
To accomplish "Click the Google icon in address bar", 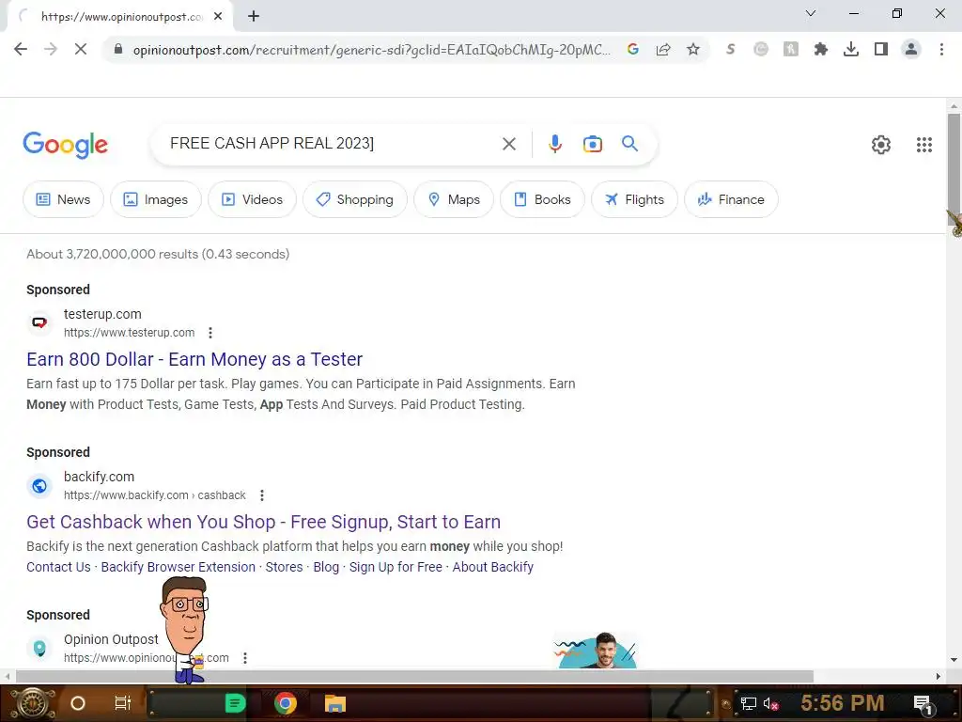I will pos(633,49).
